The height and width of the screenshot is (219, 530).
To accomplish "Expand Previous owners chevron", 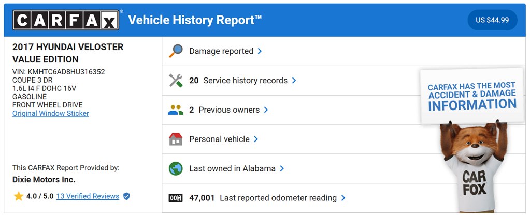I will pyautogui.click(x=266, y=110).
